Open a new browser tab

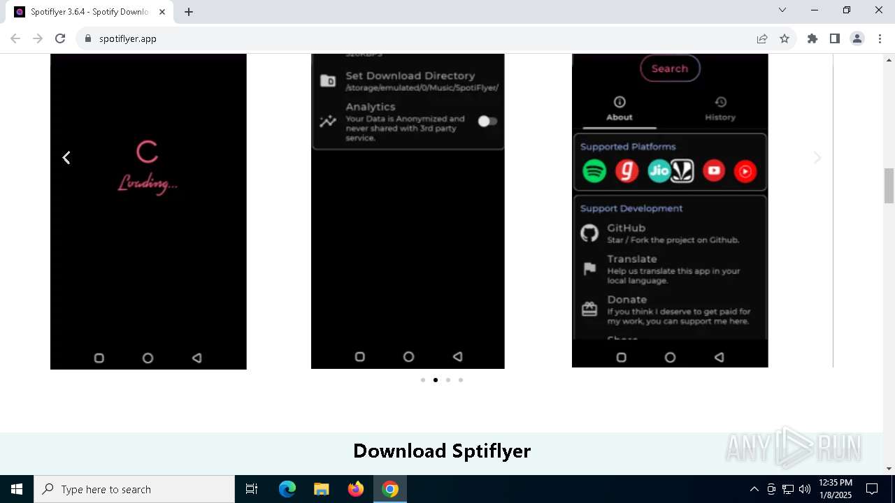[x=189, y=12]
